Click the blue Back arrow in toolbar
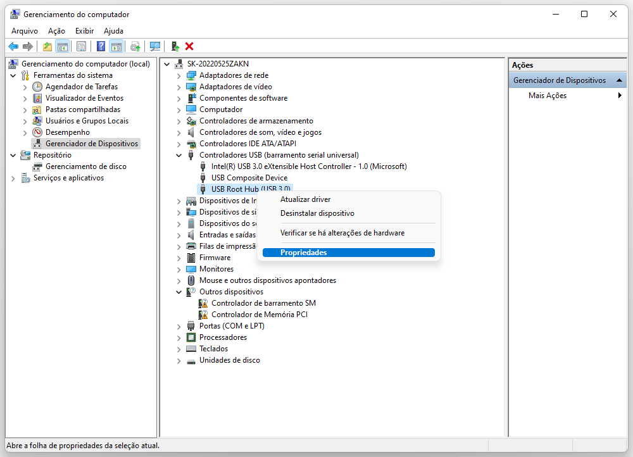This screenshot has height=457, width=633. pos(13,46)
